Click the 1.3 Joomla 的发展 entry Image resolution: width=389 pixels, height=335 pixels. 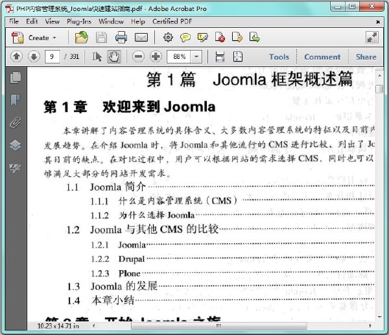pyautogui.click(x=220, y=286)
